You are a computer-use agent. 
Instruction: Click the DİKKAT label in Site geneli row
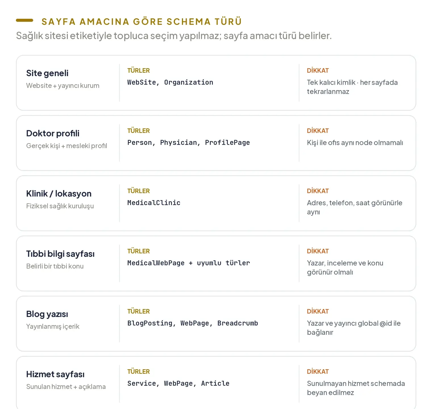(x=318, y=70)
